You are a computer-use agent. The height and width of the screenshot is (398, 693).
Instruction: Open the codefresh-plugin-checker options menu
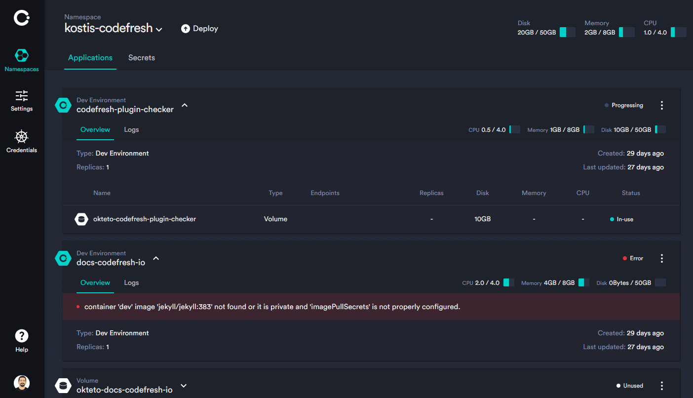[x=662, y=105]
